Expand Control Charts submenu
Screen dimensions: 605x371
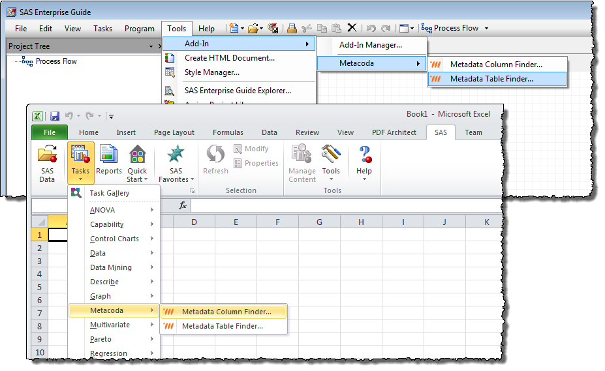pyautogui.click(x=114, y=239)
